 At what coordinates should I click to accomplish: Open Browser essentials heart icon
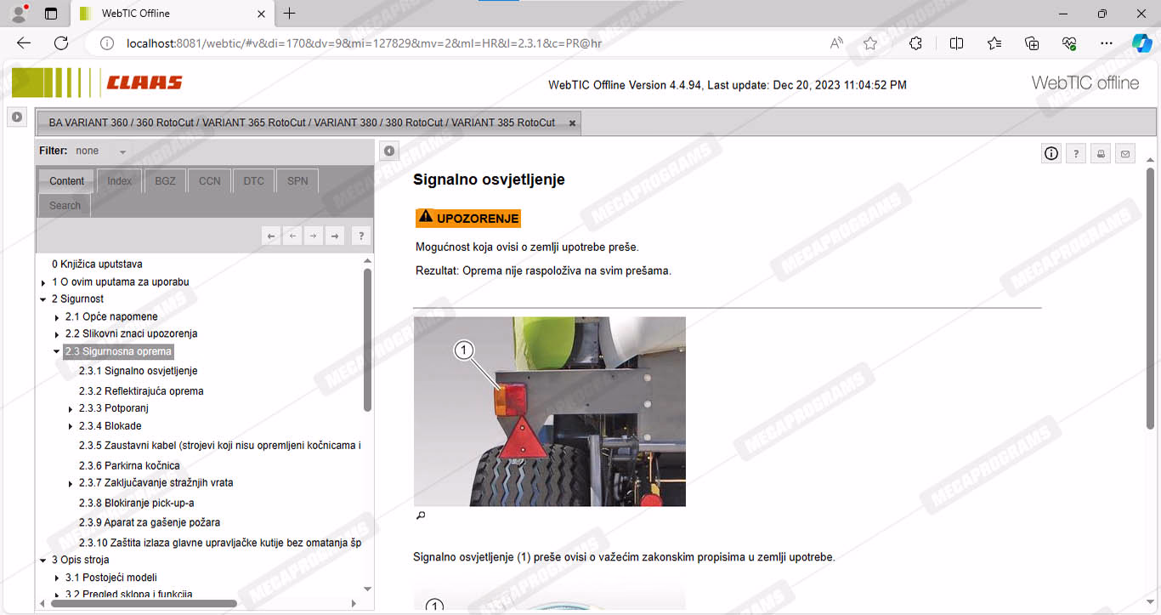point(1069,43)
